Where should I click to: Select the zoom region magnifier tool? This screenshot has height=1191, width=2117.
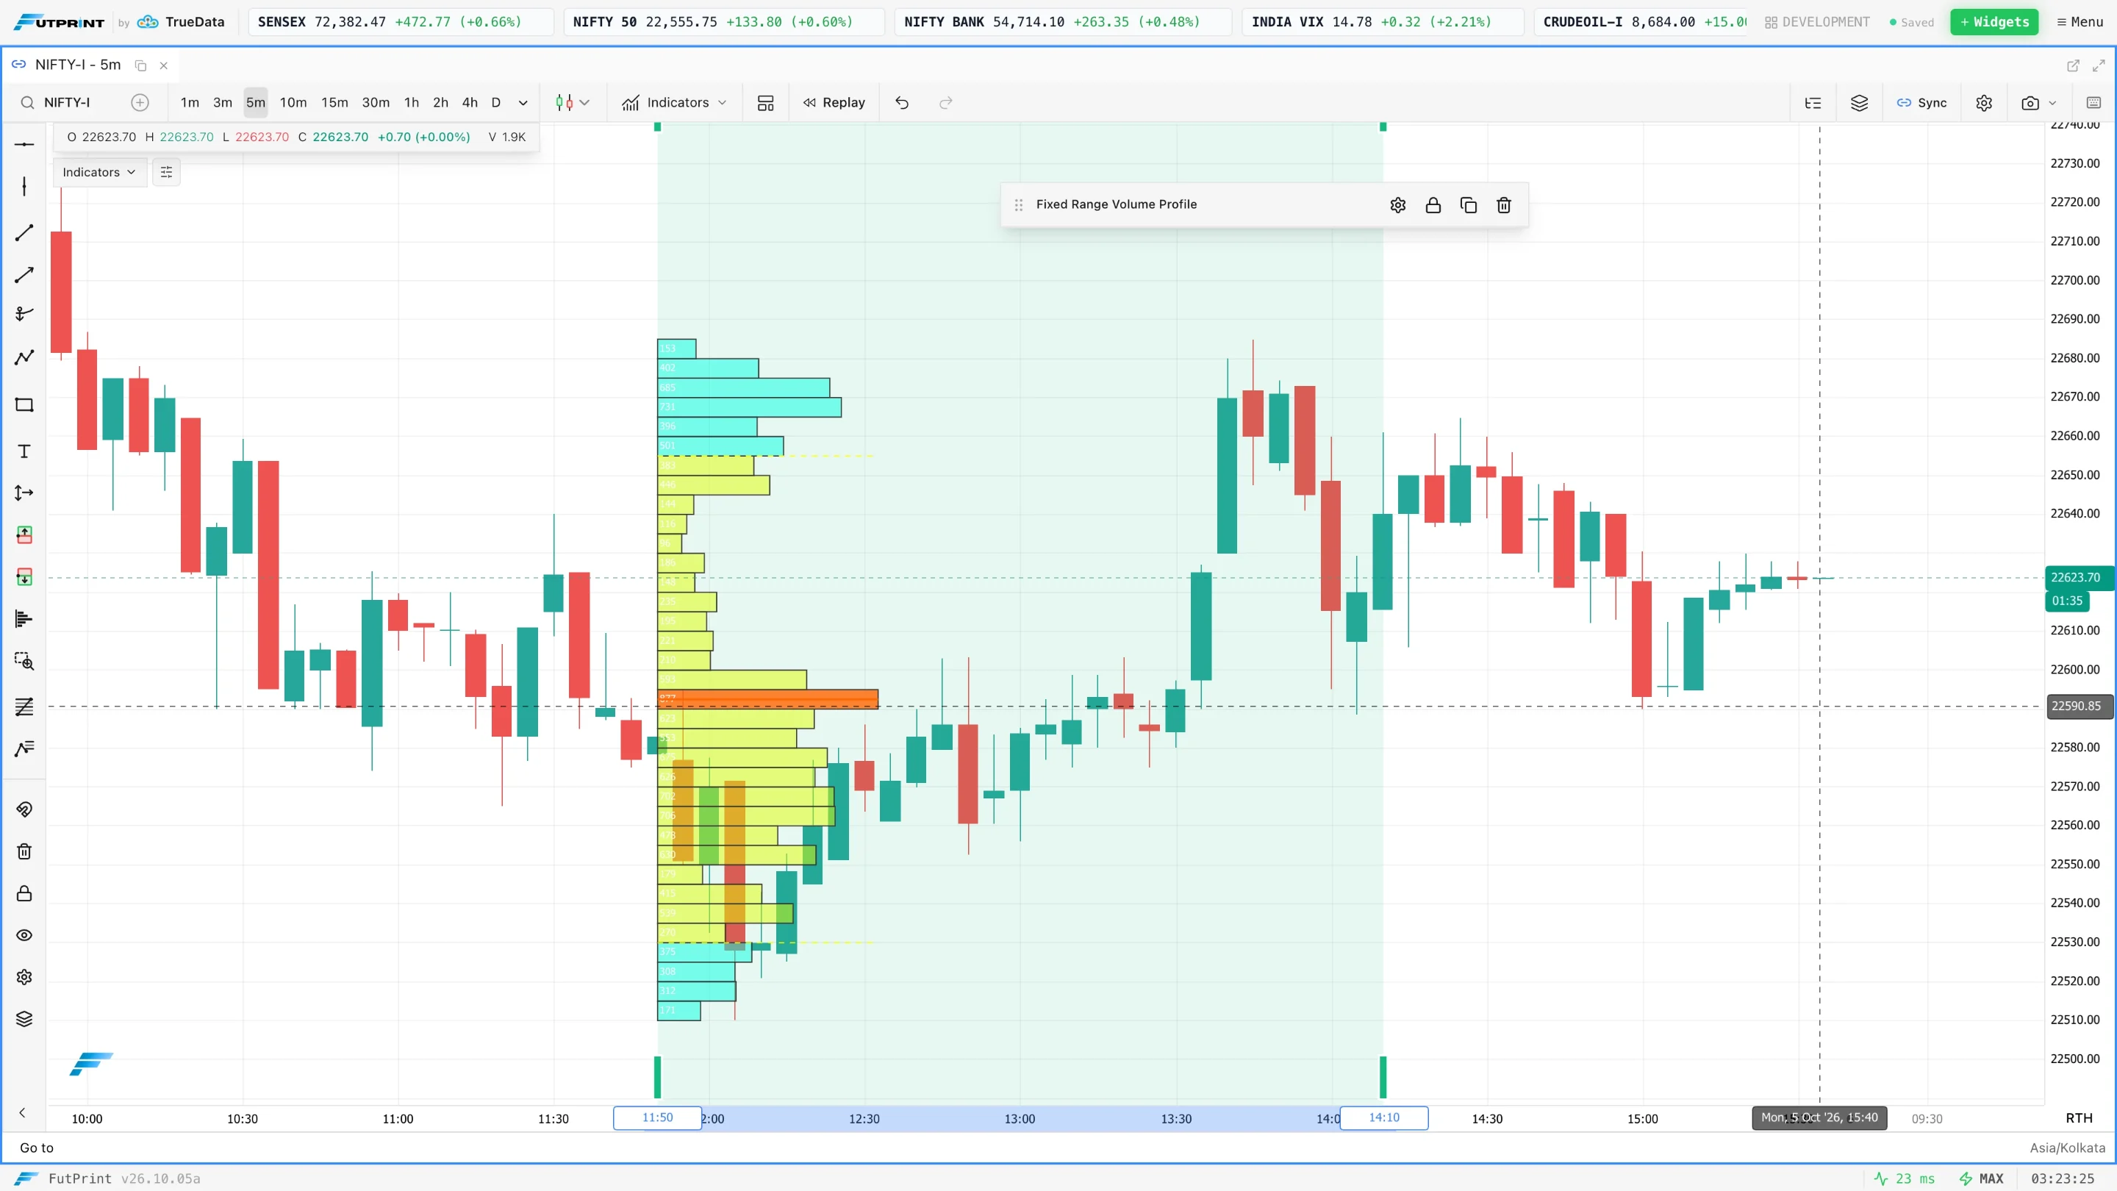(24, 661)
